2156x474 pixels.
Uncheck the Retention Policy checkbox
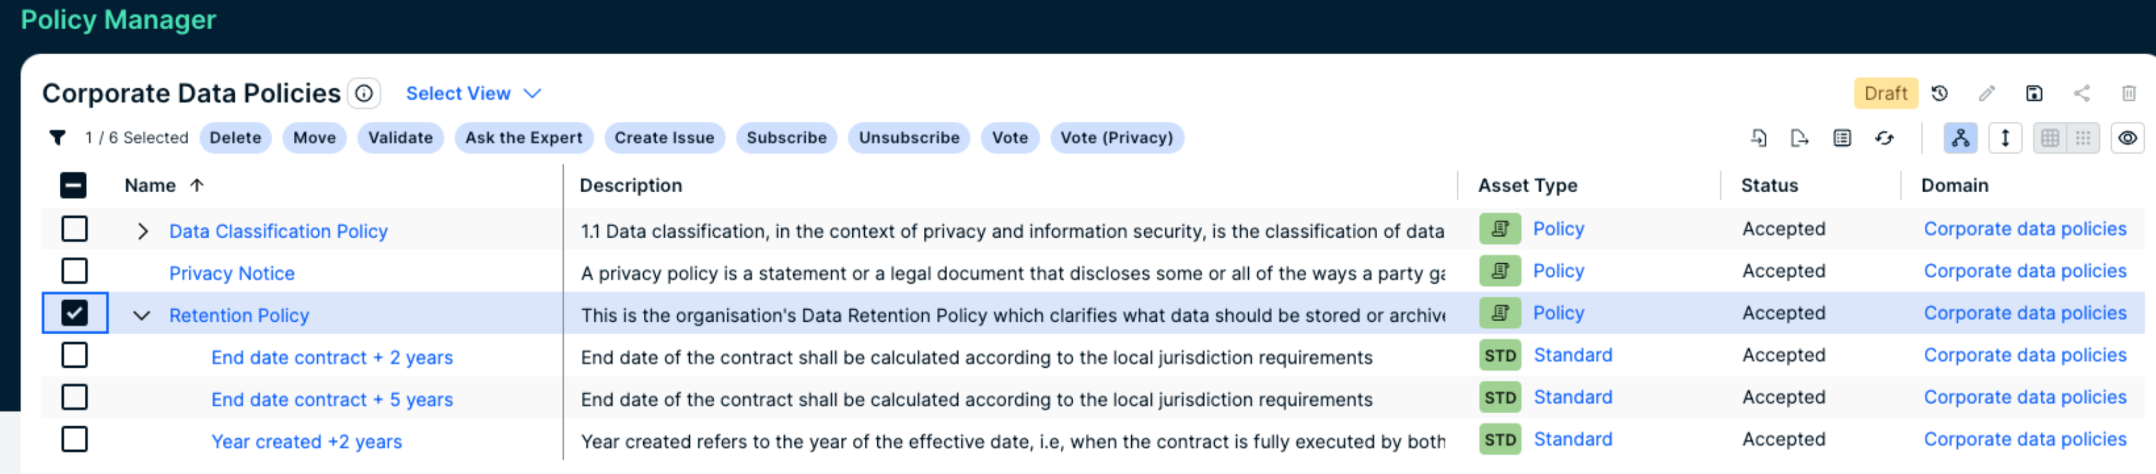pyautogui.click(x=75, y=313)
